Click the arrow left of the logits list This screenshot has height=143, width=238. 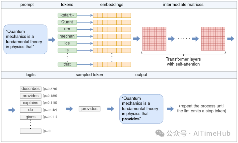pos(12,110)
